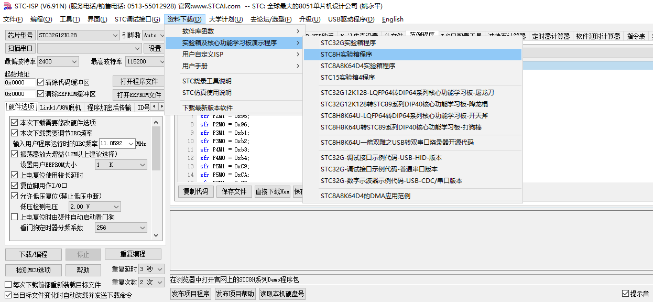Choose STC15实验箱4程序 in submenu
Viewport: 653px width, 302px height.
point(413,78)
